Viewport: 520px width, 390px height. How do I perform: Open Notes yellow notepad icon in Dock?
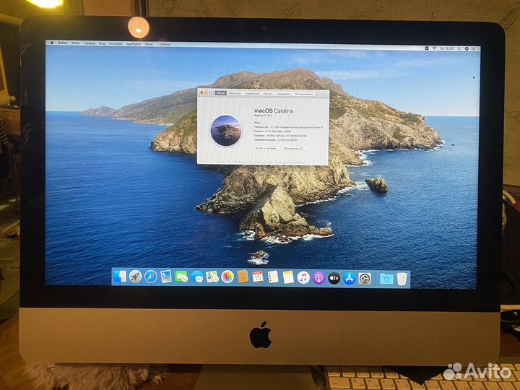click(x=288, y=277)
